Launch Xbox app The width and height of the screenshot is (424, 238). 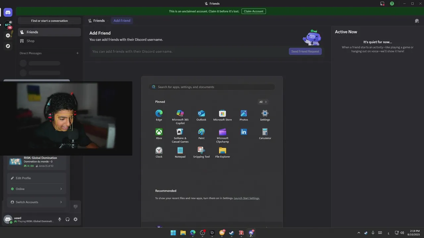click(x=159, y=134)
